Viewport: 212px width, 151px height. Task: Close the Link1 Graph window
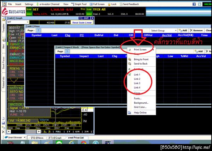92,18
